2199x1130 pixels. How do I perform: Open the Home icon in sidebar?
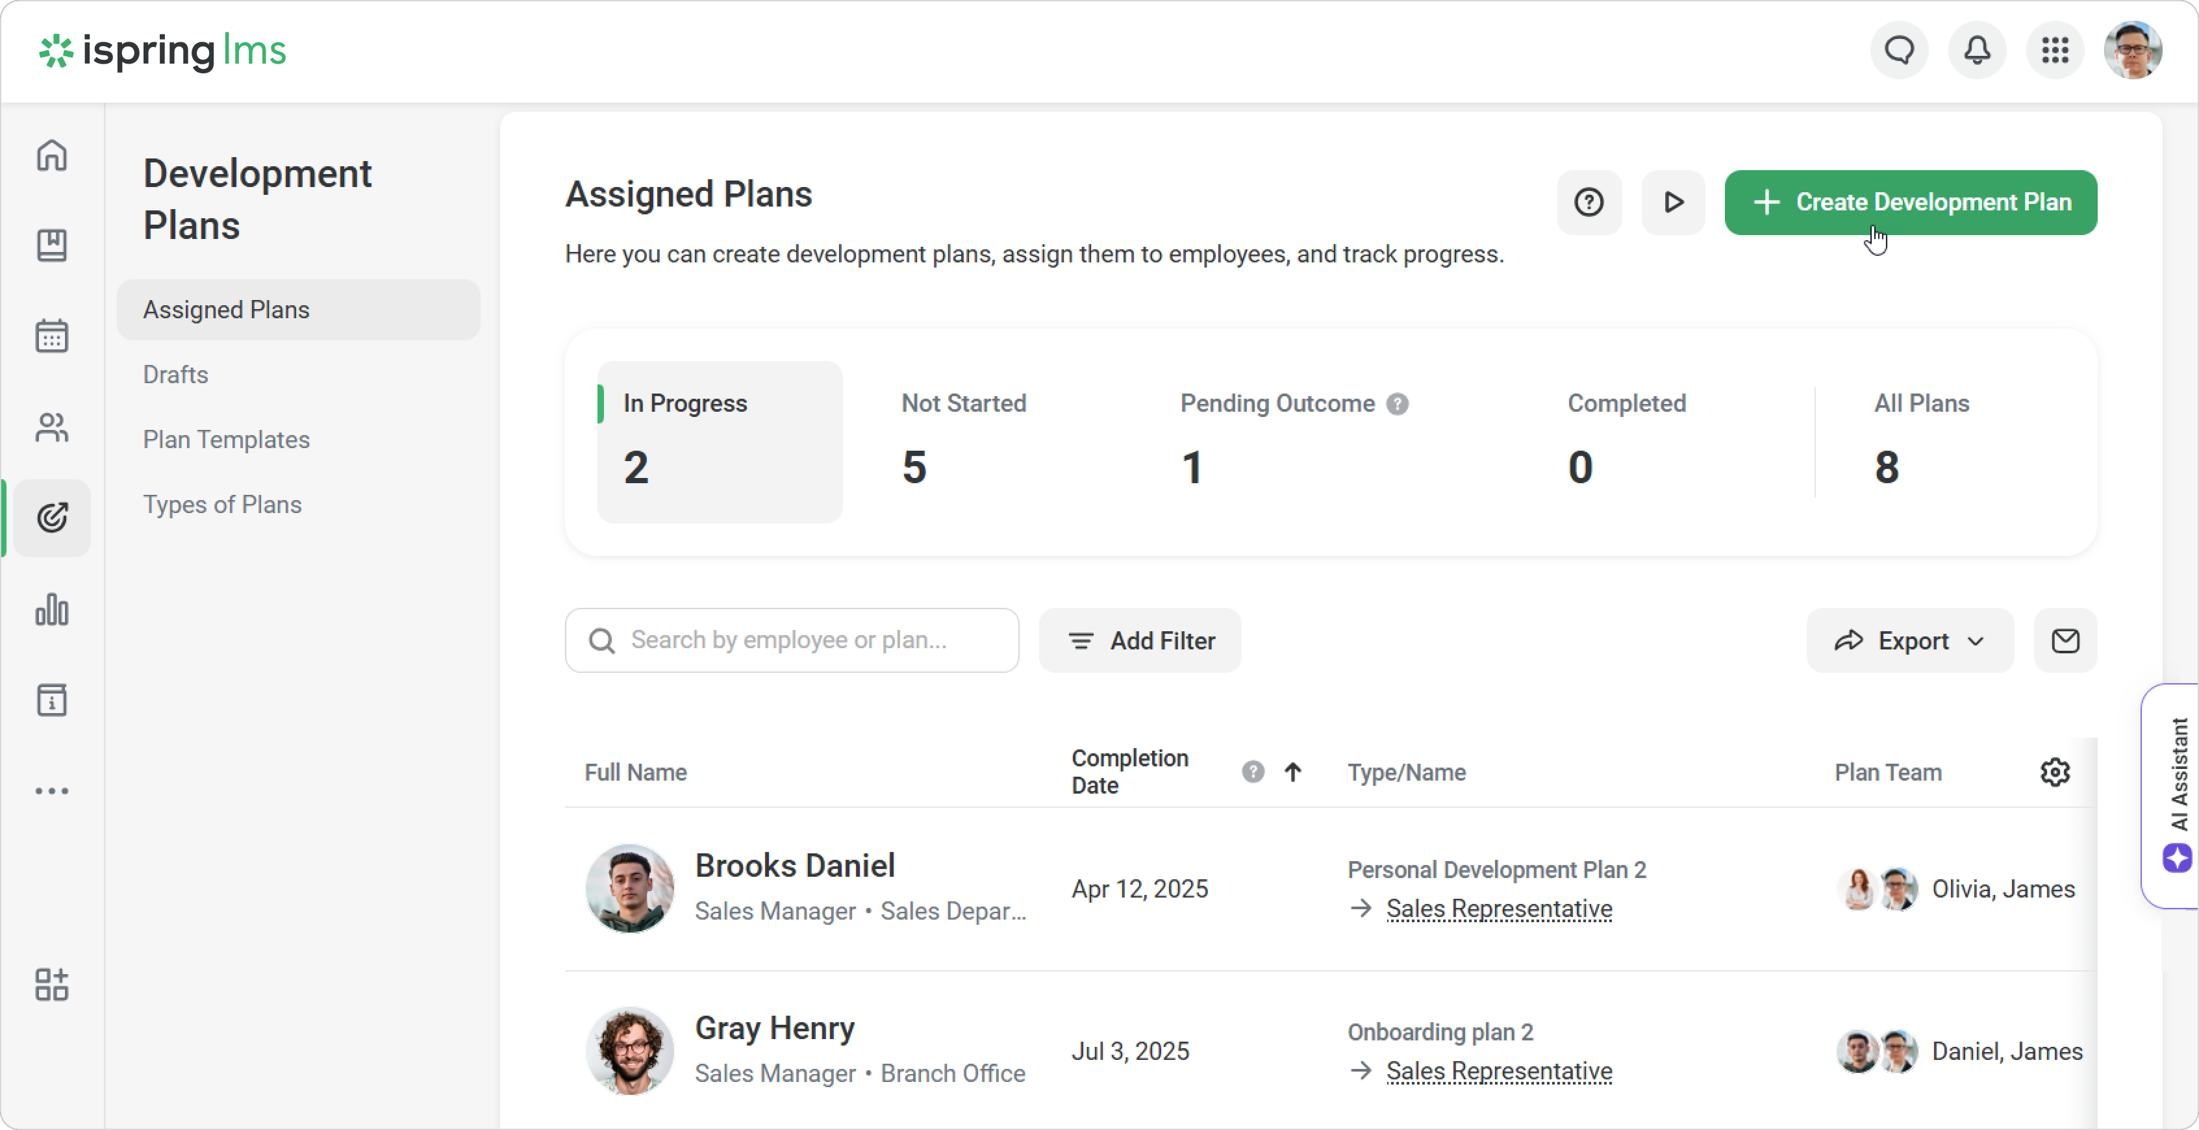point(52,155)
